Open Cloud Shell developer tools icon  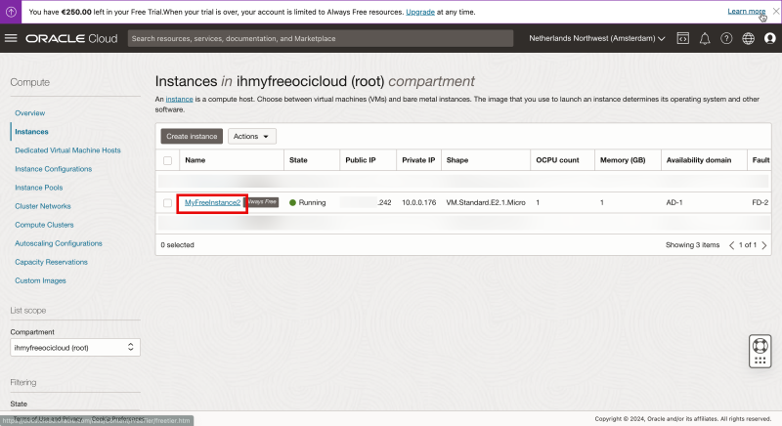[x=682, y=38]
